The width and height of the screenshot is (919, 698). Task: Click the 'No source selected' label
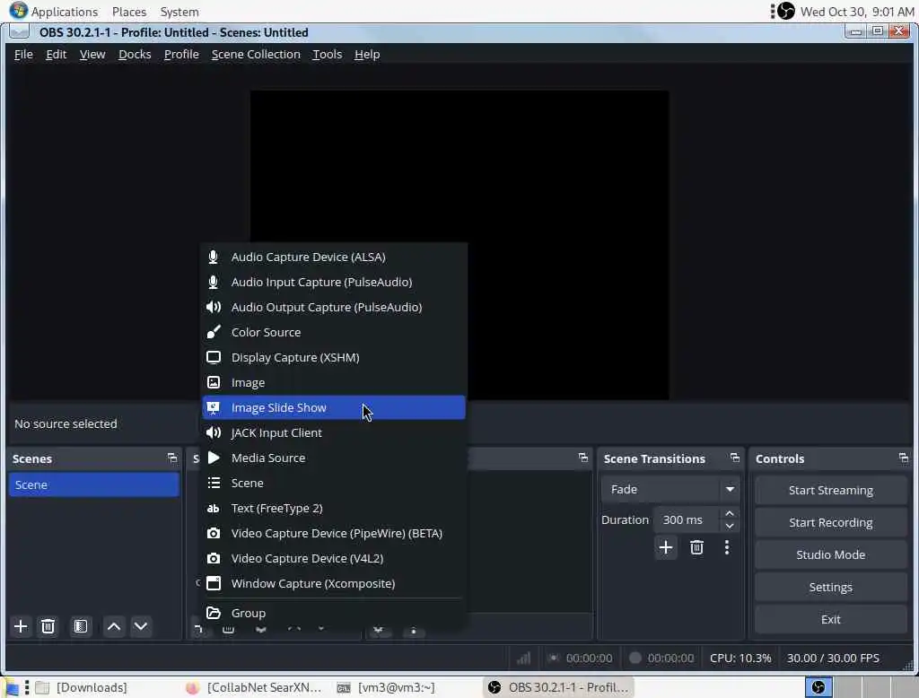[66, 423]
